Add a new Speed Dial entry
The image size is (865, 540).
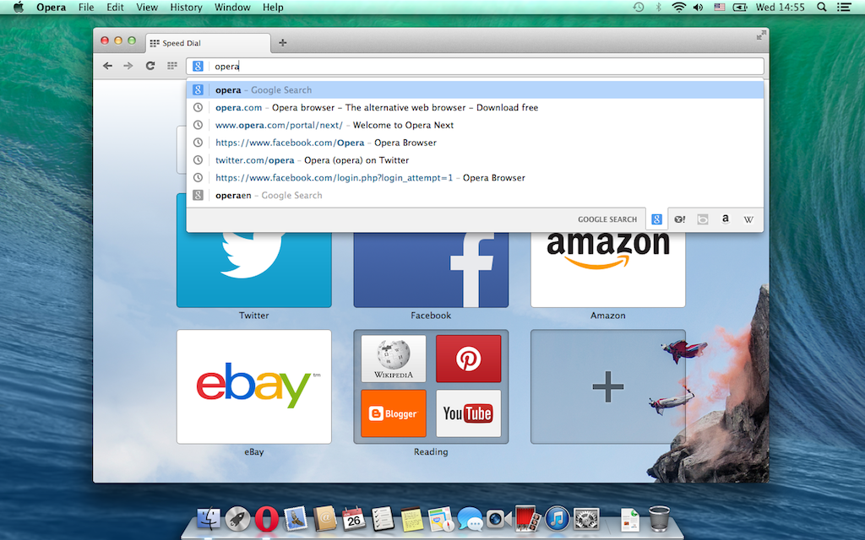(x=607, y=386)
